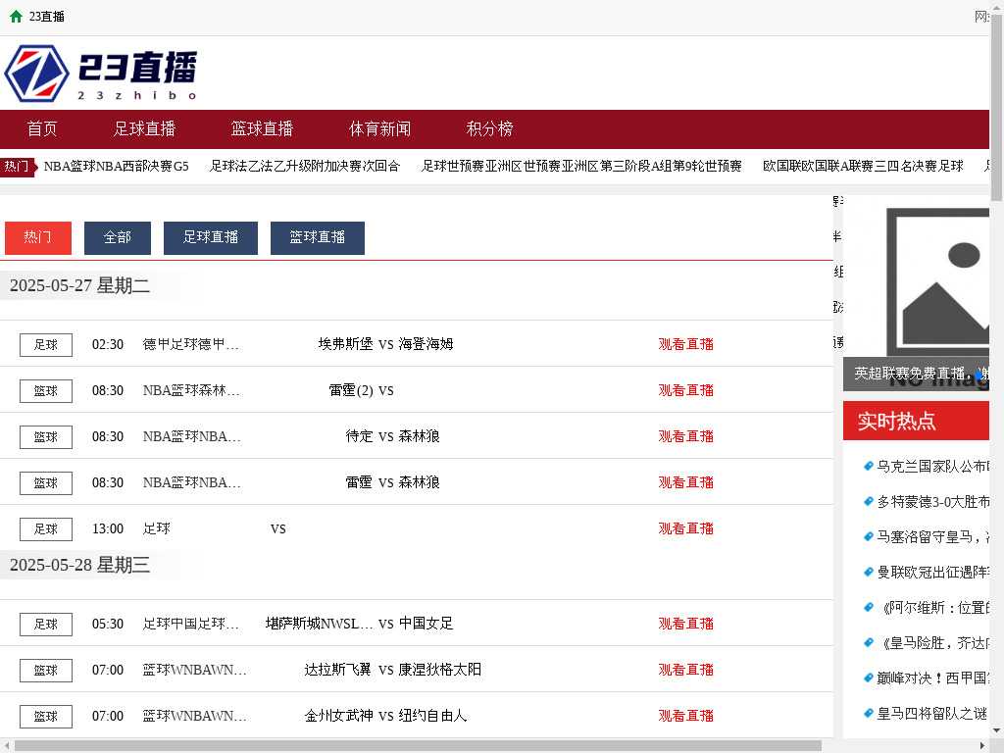1004x753 pixels.
Task: Click team name 海登海姆
Action: [x=426, y=344]
